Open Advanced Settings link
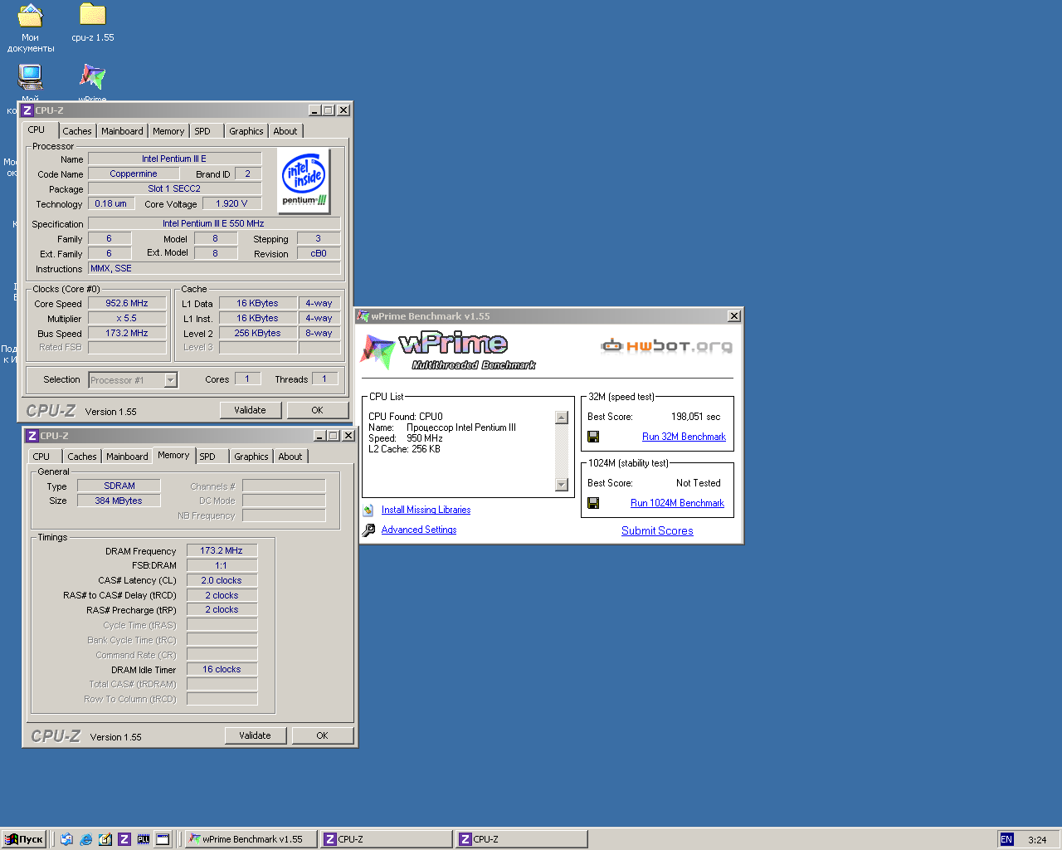 pos(419,530)
